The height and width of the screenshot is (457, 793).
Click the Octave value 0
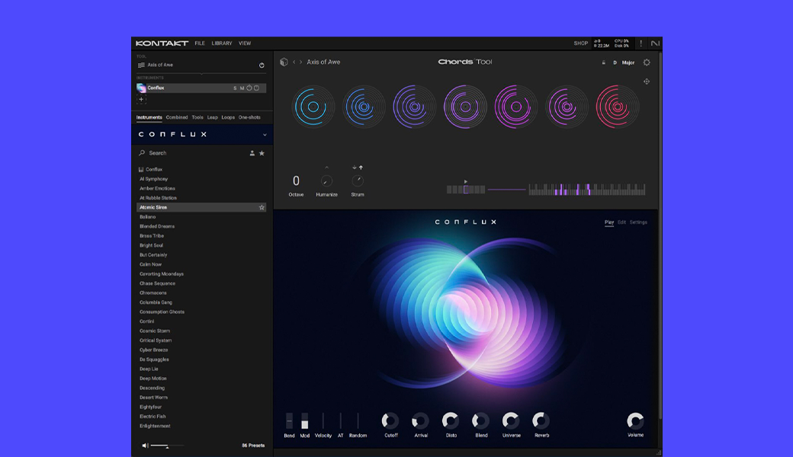(x=296, y=181)
